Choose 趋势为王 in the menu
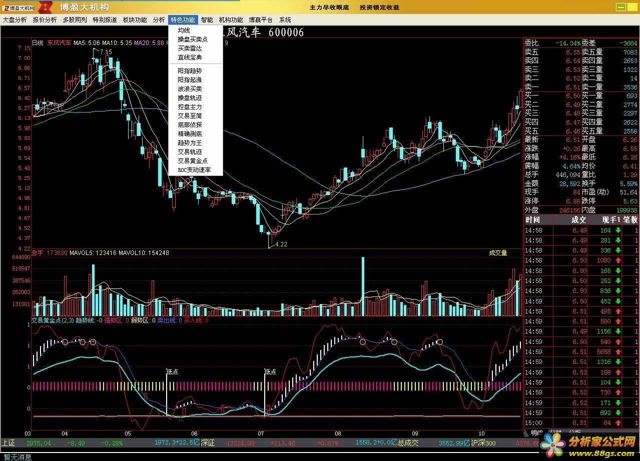The image size is (640, 461). [196, 143]
